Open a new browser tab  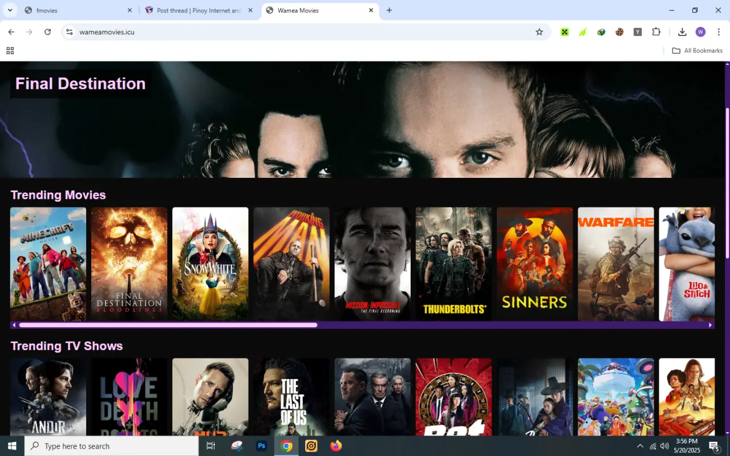tap(389, 10)
